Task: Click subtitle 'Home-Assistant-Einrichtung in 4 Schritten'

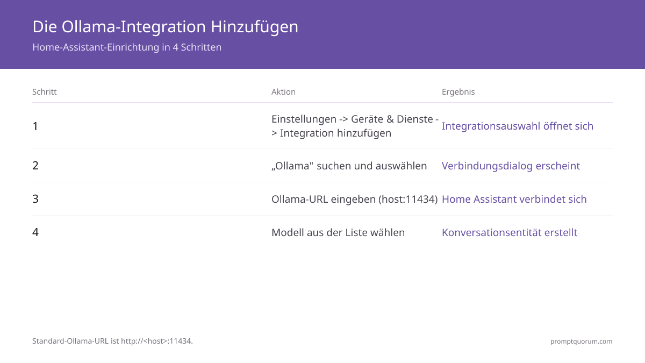Action: (127, 47)
